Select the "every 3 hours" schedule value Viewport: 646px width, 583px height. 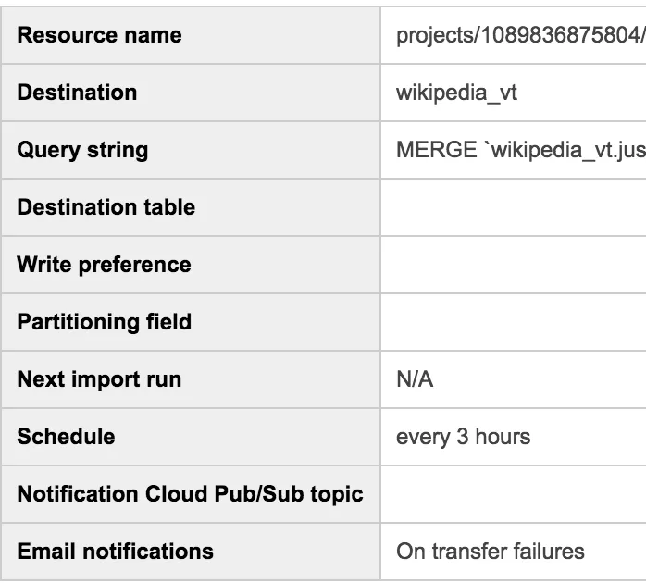[463, 437]
